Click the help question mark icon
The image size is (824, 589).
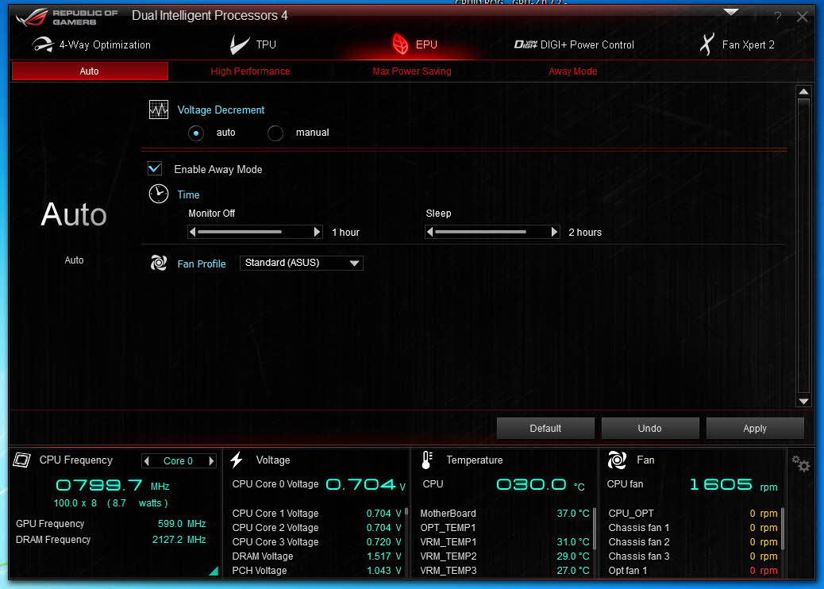coord(778,17)
